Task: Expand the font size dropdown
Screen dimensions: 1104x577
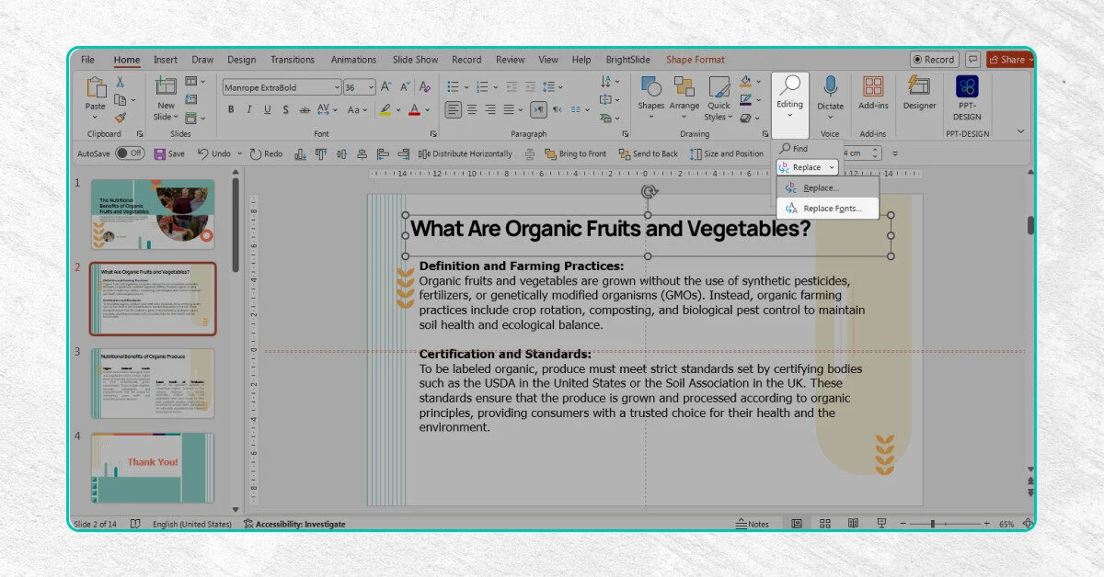Action: (x=371, y=87)
